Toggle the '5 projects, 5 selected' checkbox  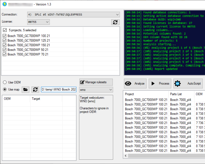coord(4,30)
